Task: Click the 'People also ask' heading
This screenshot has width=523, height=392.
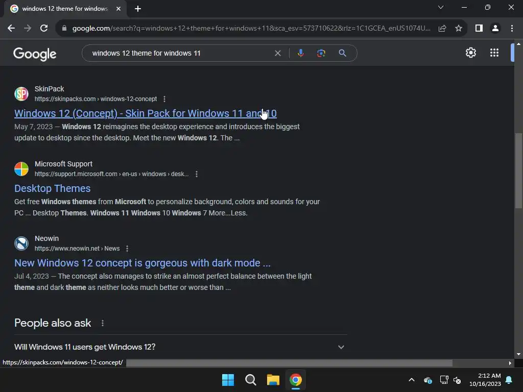Action: tap(53, 323)
